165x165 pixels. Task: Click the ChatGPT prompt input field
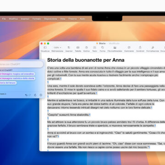(x=22, y=64)
